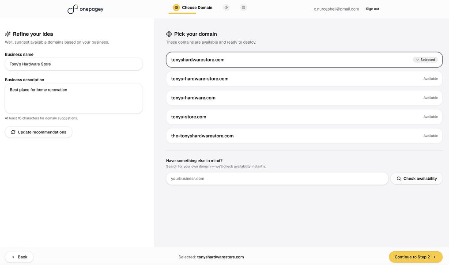Click the yourbusiness.com domain search field
Screen dimensions: 449x265
point(277,178)
